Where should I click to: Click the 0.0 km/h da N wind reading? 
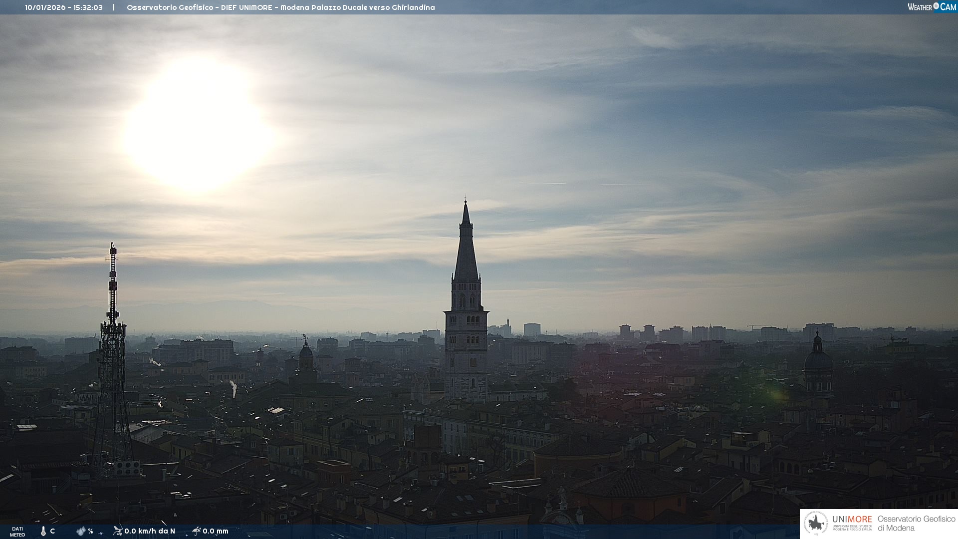pyautogui.click(x=150, y=531)
